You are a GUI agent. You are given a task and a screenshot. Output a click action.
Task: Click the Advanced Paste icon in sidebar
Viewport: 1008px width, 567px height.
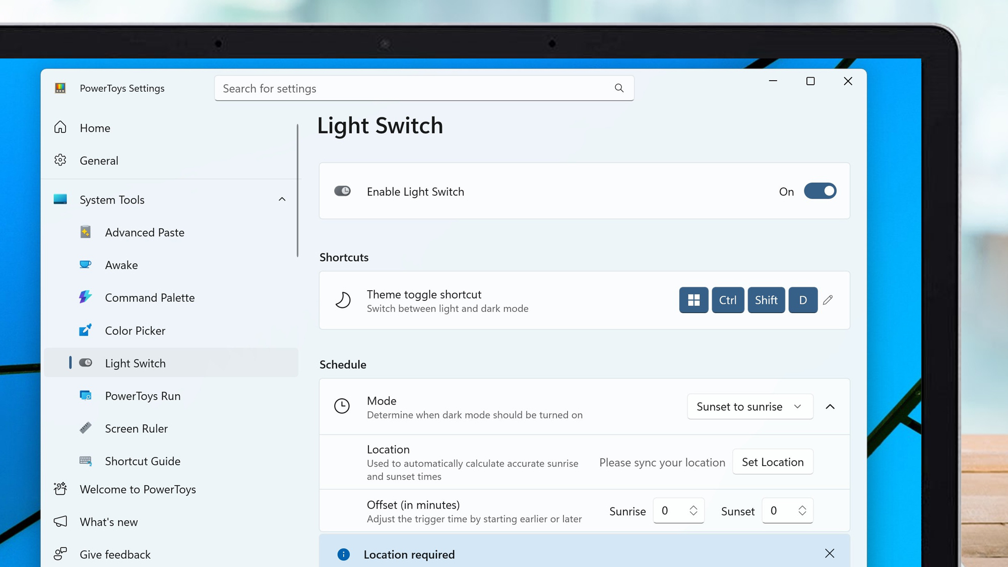click(85, 232)
